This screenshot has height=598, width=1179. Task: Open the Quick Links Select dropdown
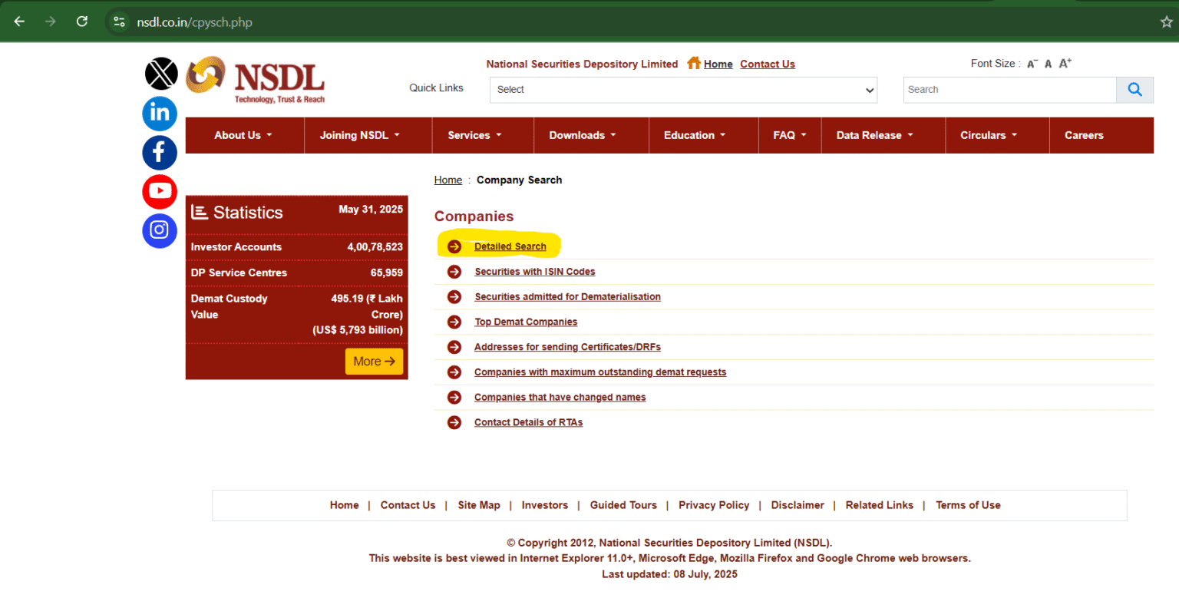[683, 90]
